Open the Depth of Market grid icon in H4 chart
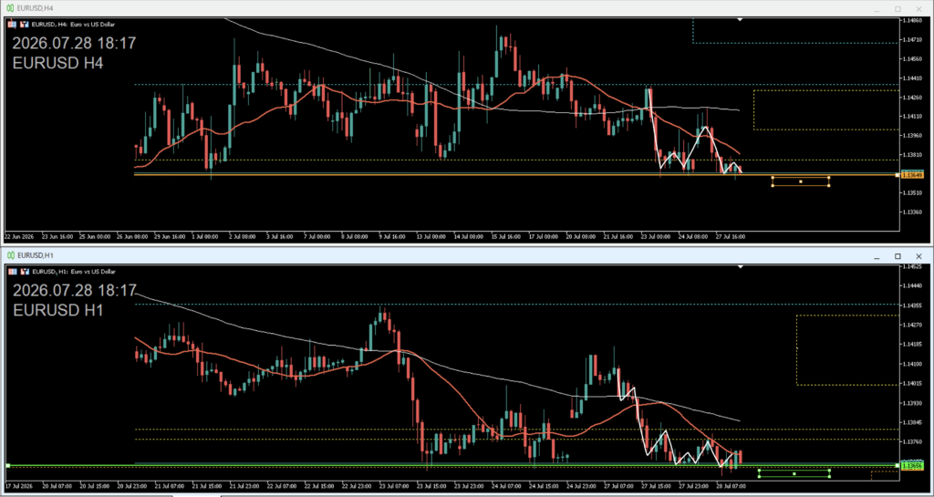 [x=13, y=25]
